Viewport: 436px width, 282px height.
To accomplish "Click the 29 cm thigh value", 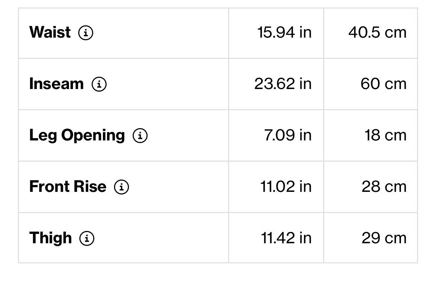I will [x=384, y=238].
